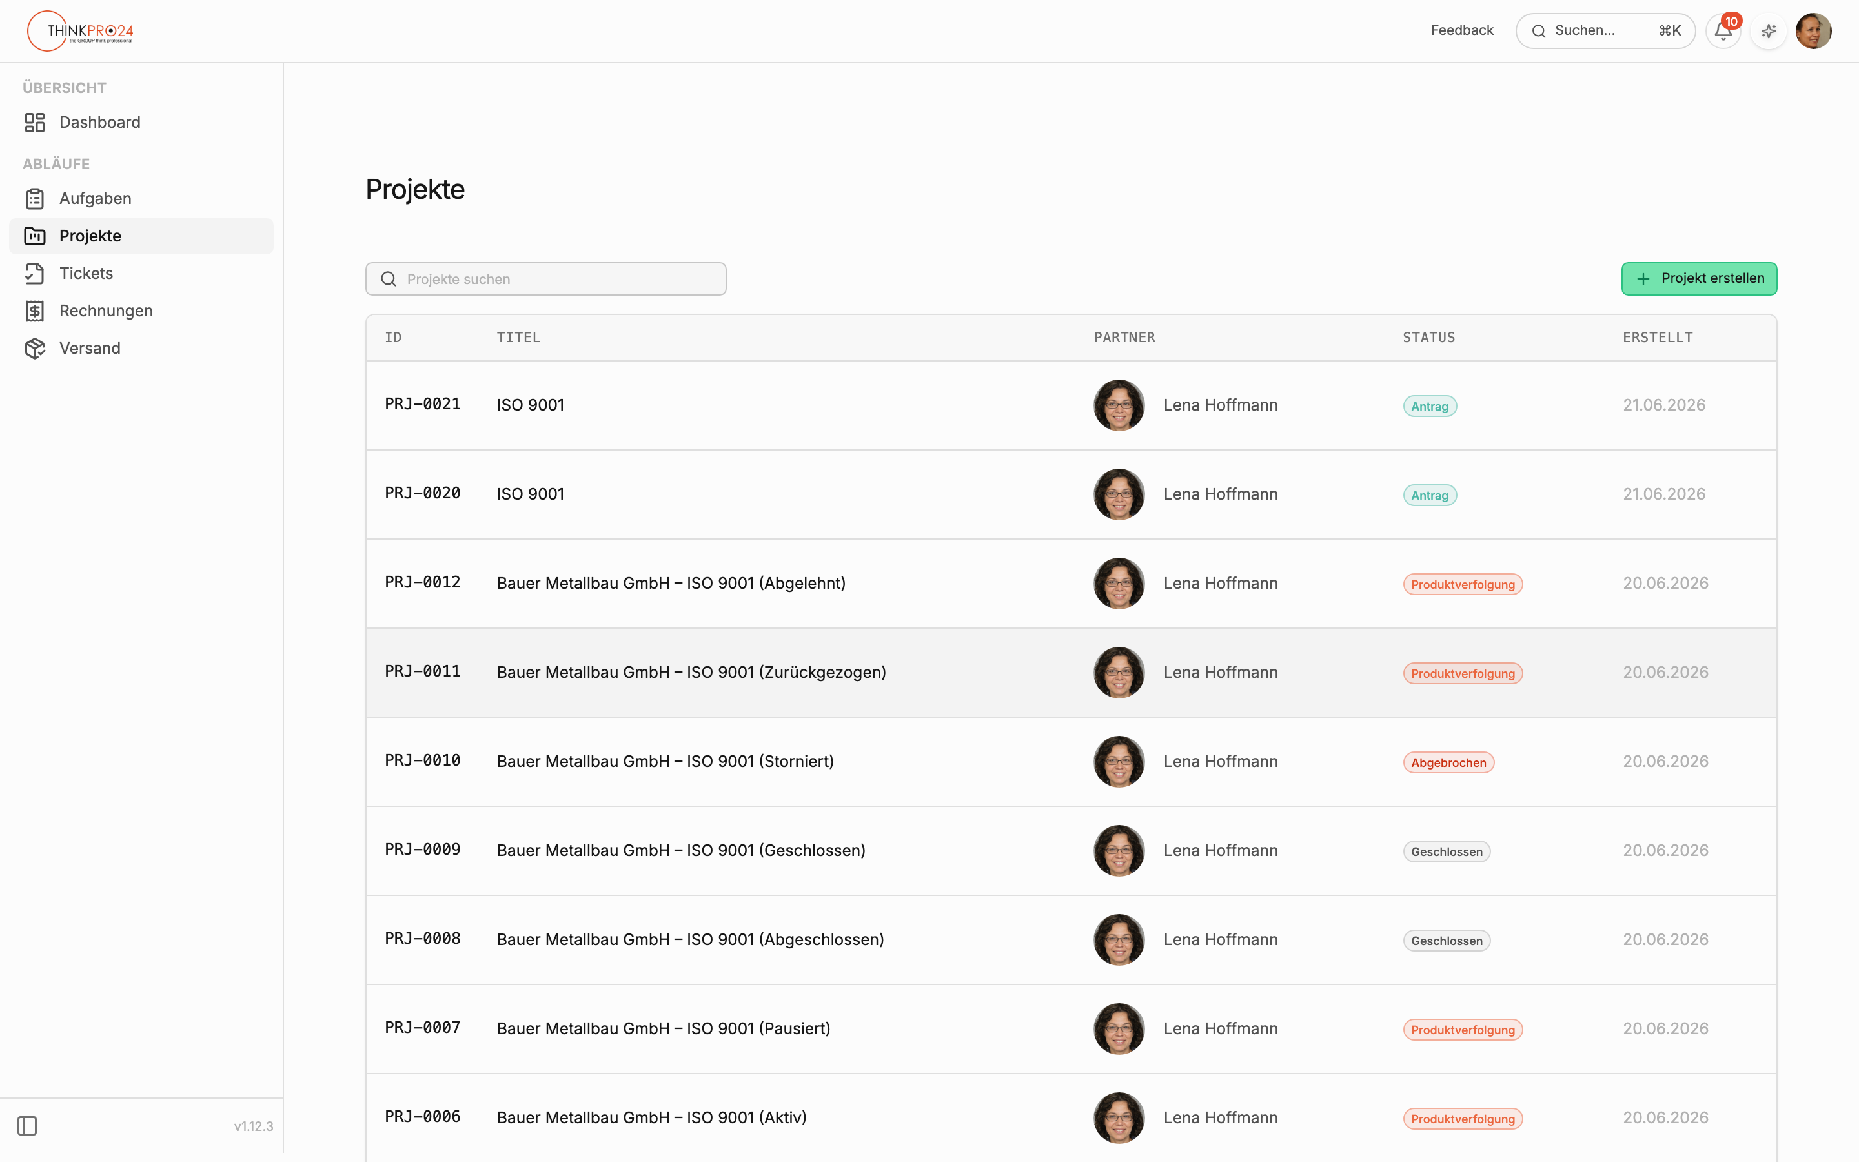
Task: Click the Produktverfolgung badge of PRJ-0012
Action: pyautogui.click(x=1463, y=584)
